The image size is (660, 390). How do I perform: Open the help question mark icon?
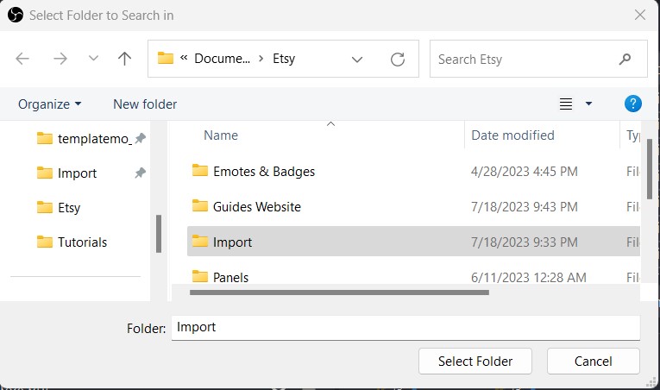632,104
